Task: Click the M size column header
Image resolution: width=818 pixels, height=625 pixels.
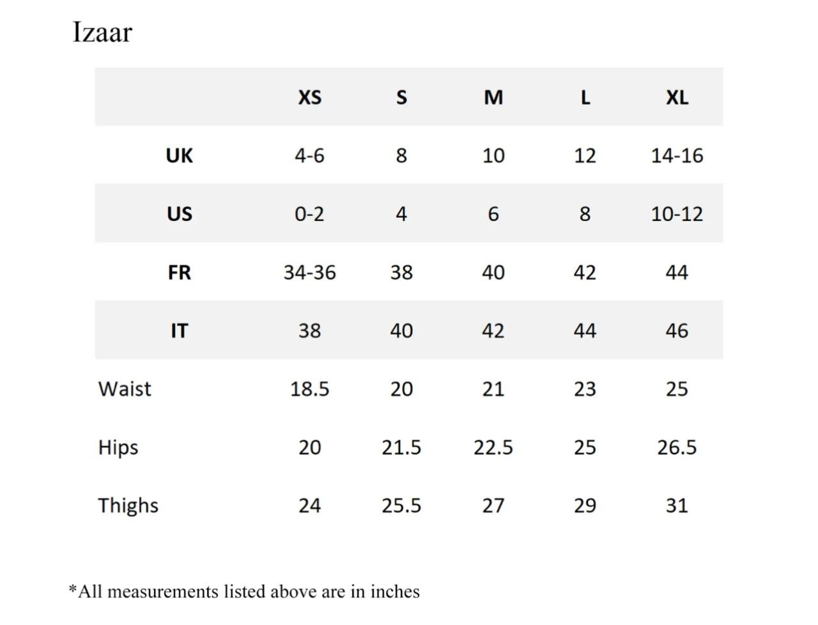Action: pyautogui.click(x=493, y=97)
